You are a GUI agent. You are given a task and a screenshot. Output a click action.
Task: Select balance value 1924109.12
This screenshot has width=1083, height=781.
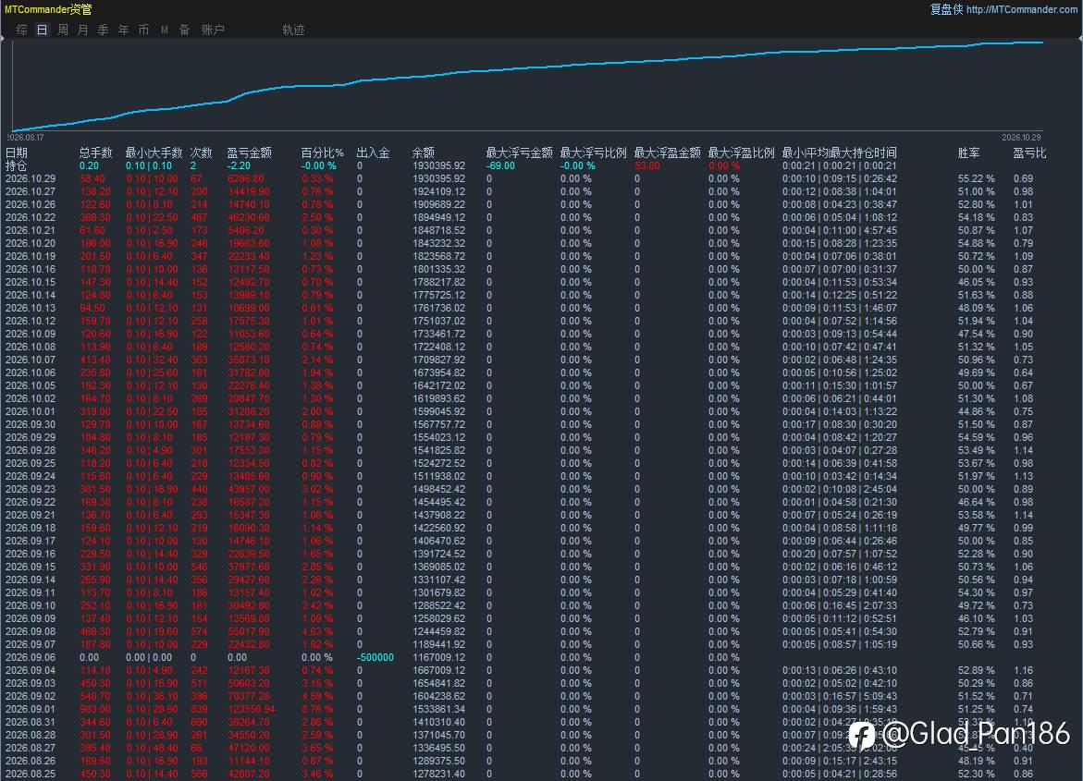tap(438, 191)
